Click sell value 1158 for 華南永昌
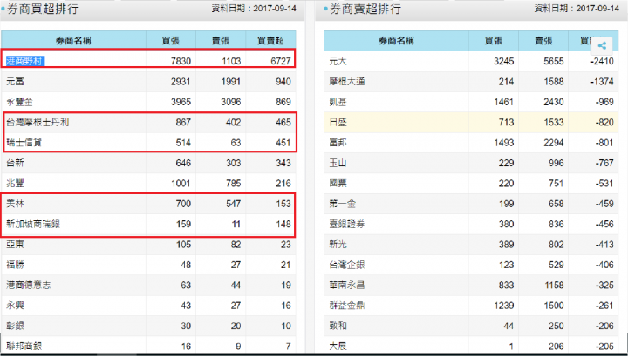Viewport: 628px width, 357px height. (554, 285)
